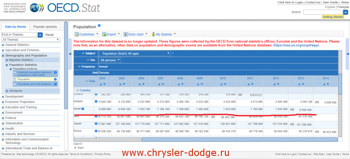This screenshot has width=350, height=159.
Task: Click info icon for Population and Vital Statistics
Action: click(x=56, y=84)
